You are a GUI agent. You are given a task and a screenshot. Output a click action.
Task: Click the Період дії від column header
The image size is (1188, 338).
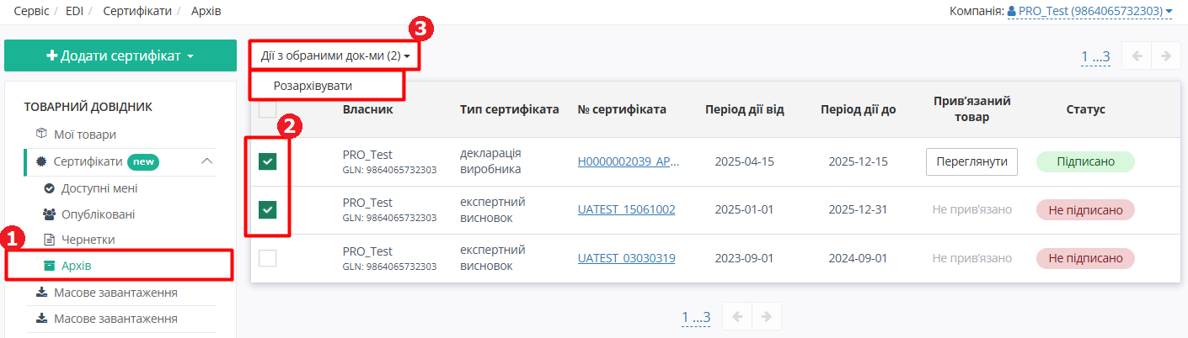pyautogui.click(x=745, y=109)
